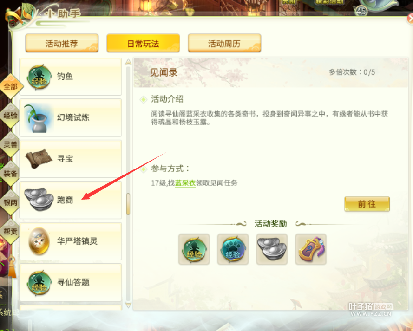
Task: Click the 前往 go button
Action: 367,204
